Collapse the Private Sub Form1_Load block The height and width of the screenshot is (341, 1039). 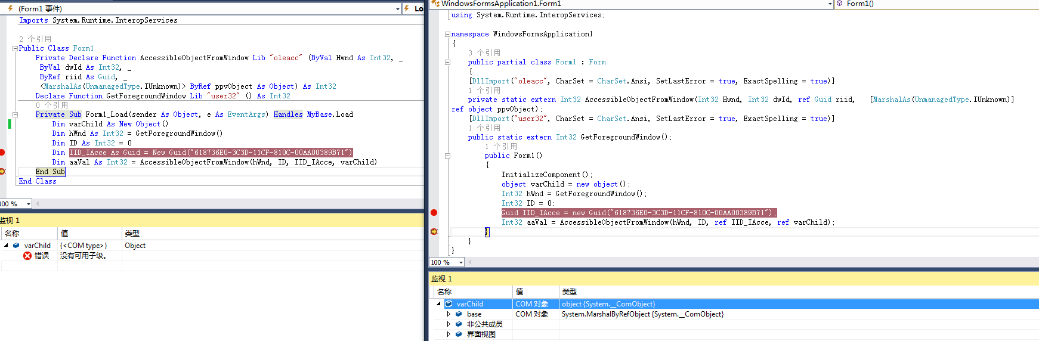click(x=15, y=114)
